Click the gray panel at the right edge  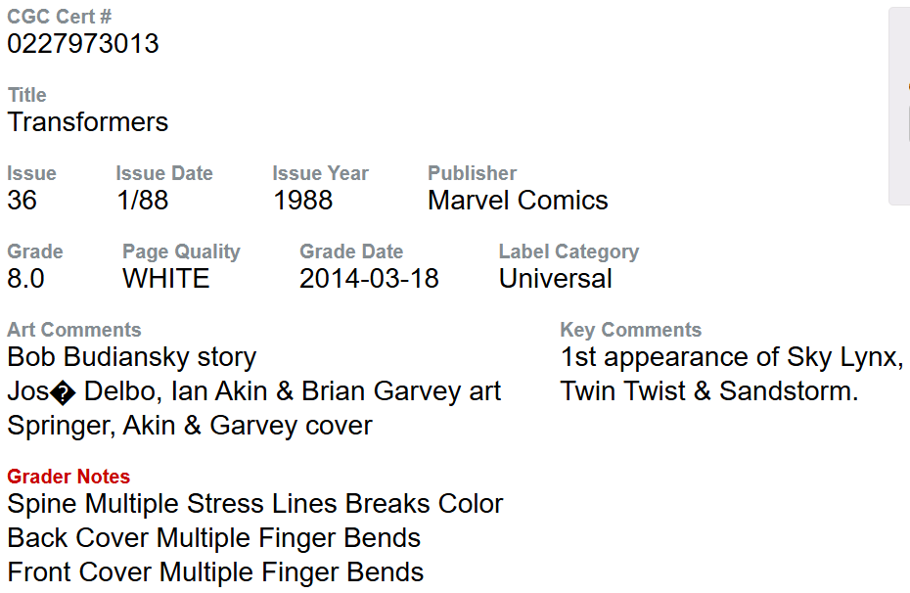[x=899, y=106]
